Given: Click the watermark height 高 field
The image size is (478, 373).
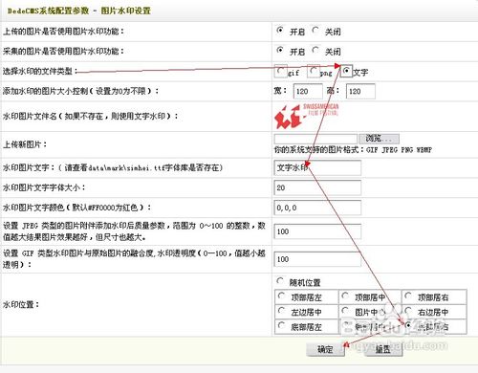Looking at the screenshot, I should (x=360, y=92).
